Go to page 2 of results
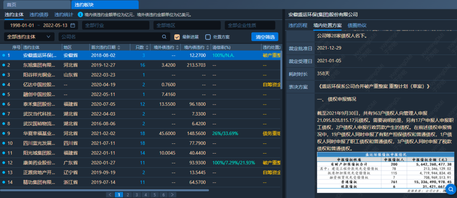 pyautogui.click(x=128, y=195)
